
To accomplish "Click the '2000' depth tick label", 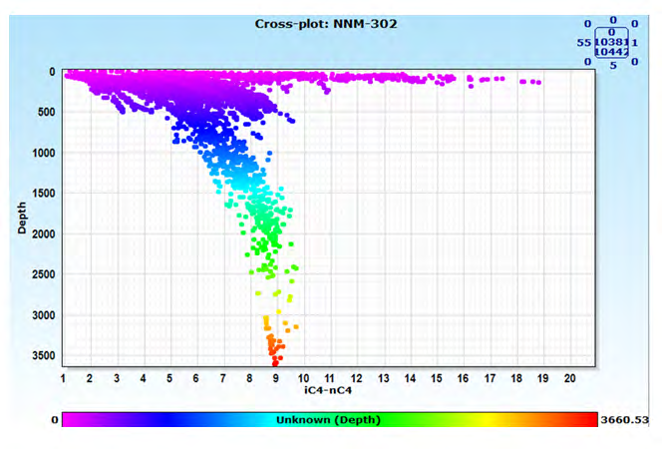I will [44, 234].
